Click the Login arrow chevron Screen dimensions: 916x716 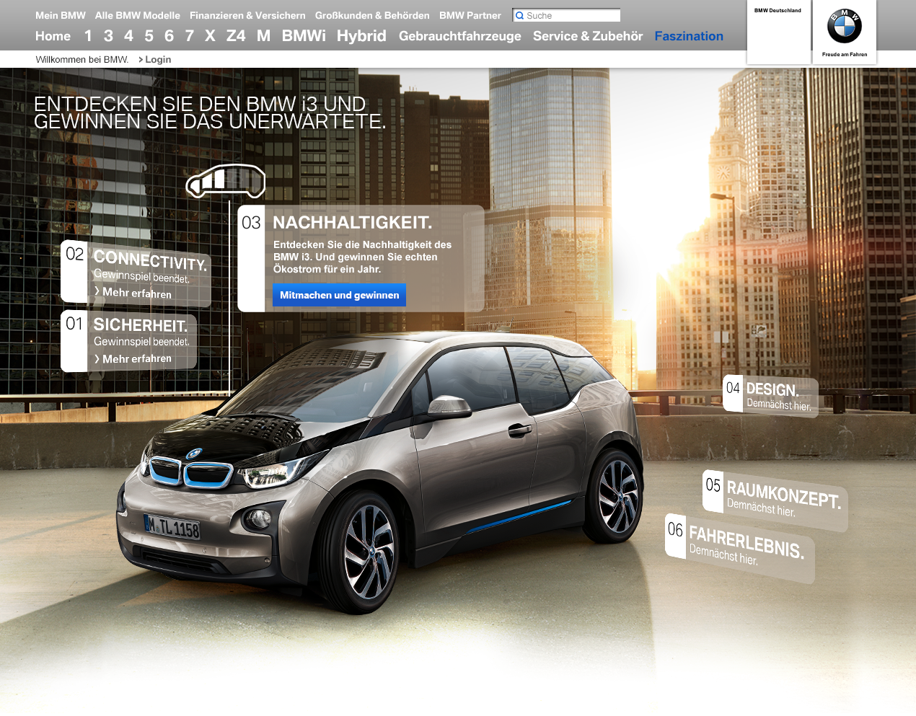(x=141, y=60)
